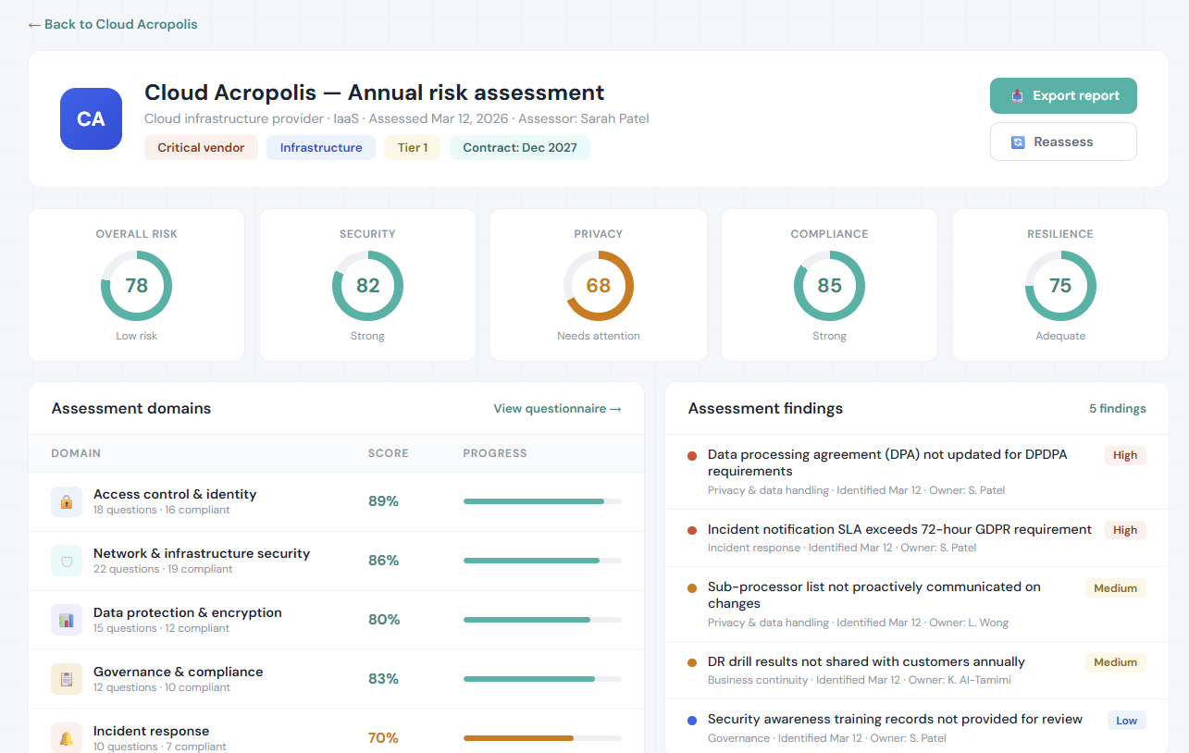The height and width of the screenshot is (753, 1189).
Task: Click the Privacy 68 score gauge
Action: 599,286
